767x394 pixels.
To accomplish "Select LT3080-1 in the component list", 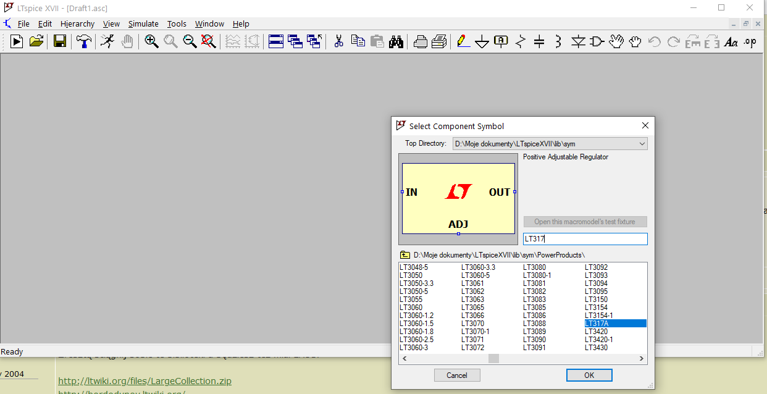I will click(x=537, y=275).
